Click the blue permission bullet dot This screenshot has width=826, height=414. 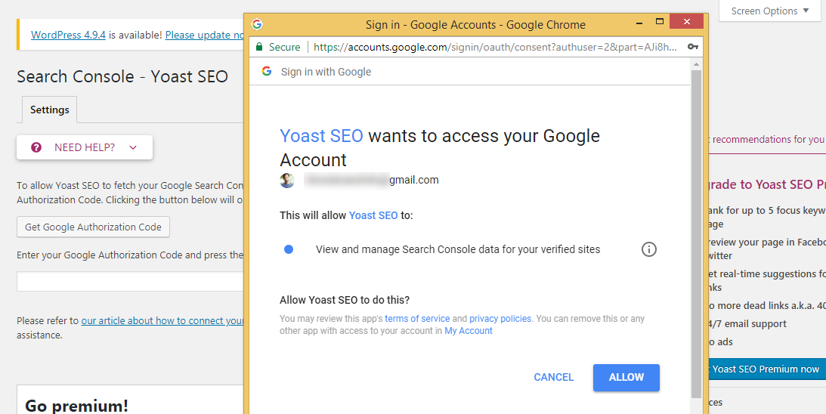point(289,249)
